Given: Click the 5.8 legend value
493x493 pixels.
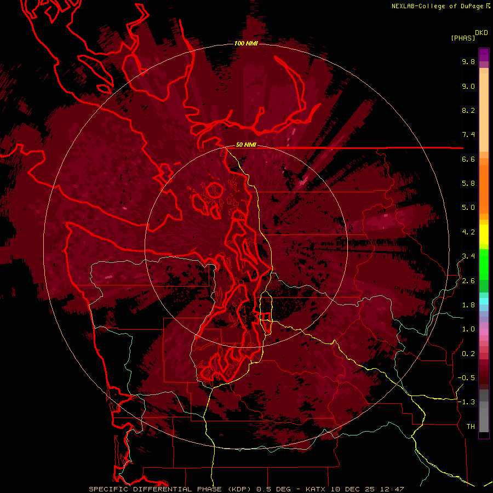Looking at the screenshot, I should 468,183.
